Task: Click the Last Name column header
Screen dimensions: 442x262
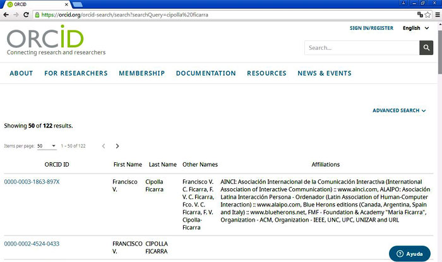Action: 163,165
